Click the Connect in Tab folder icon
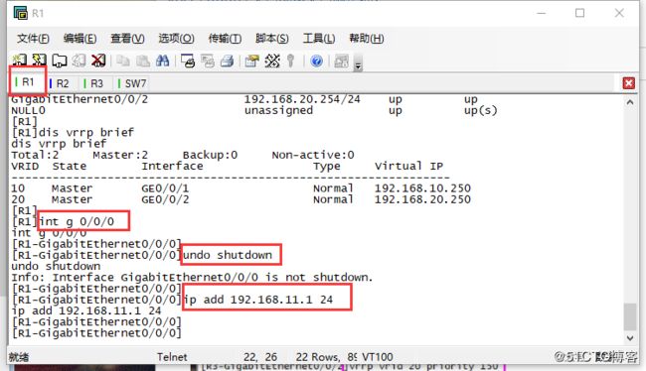This screenshot has height=371, width=646. tap(60, 61)
